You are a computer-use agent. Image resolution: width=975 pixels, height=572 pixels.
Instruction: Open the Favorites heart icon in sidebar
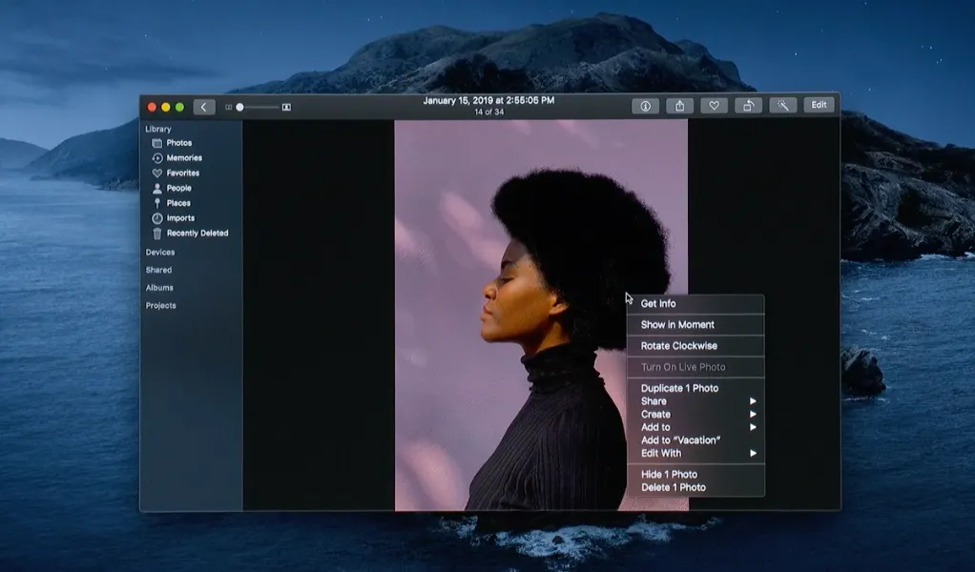157,174
